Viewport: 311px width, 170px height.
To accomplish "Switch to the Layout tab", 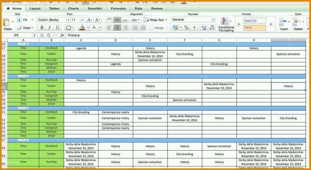I will tap(35, 9).
